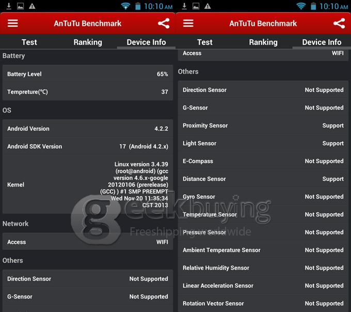Select Device Info tab in left screen
351x312 pixels.
pos(146,42)
